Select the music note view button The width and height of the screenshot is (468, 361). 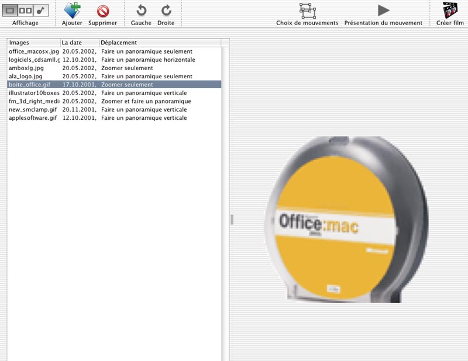41,11
